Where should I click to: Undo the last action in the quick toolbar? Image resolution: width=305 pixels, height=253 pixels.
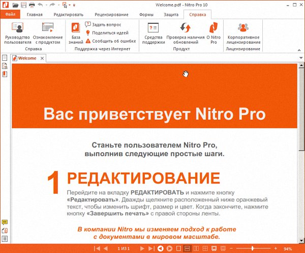40,5
